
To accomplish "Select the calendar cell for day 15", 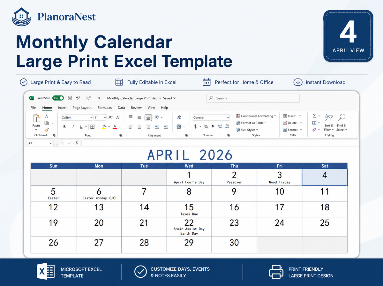I will (x=189, y=209).
